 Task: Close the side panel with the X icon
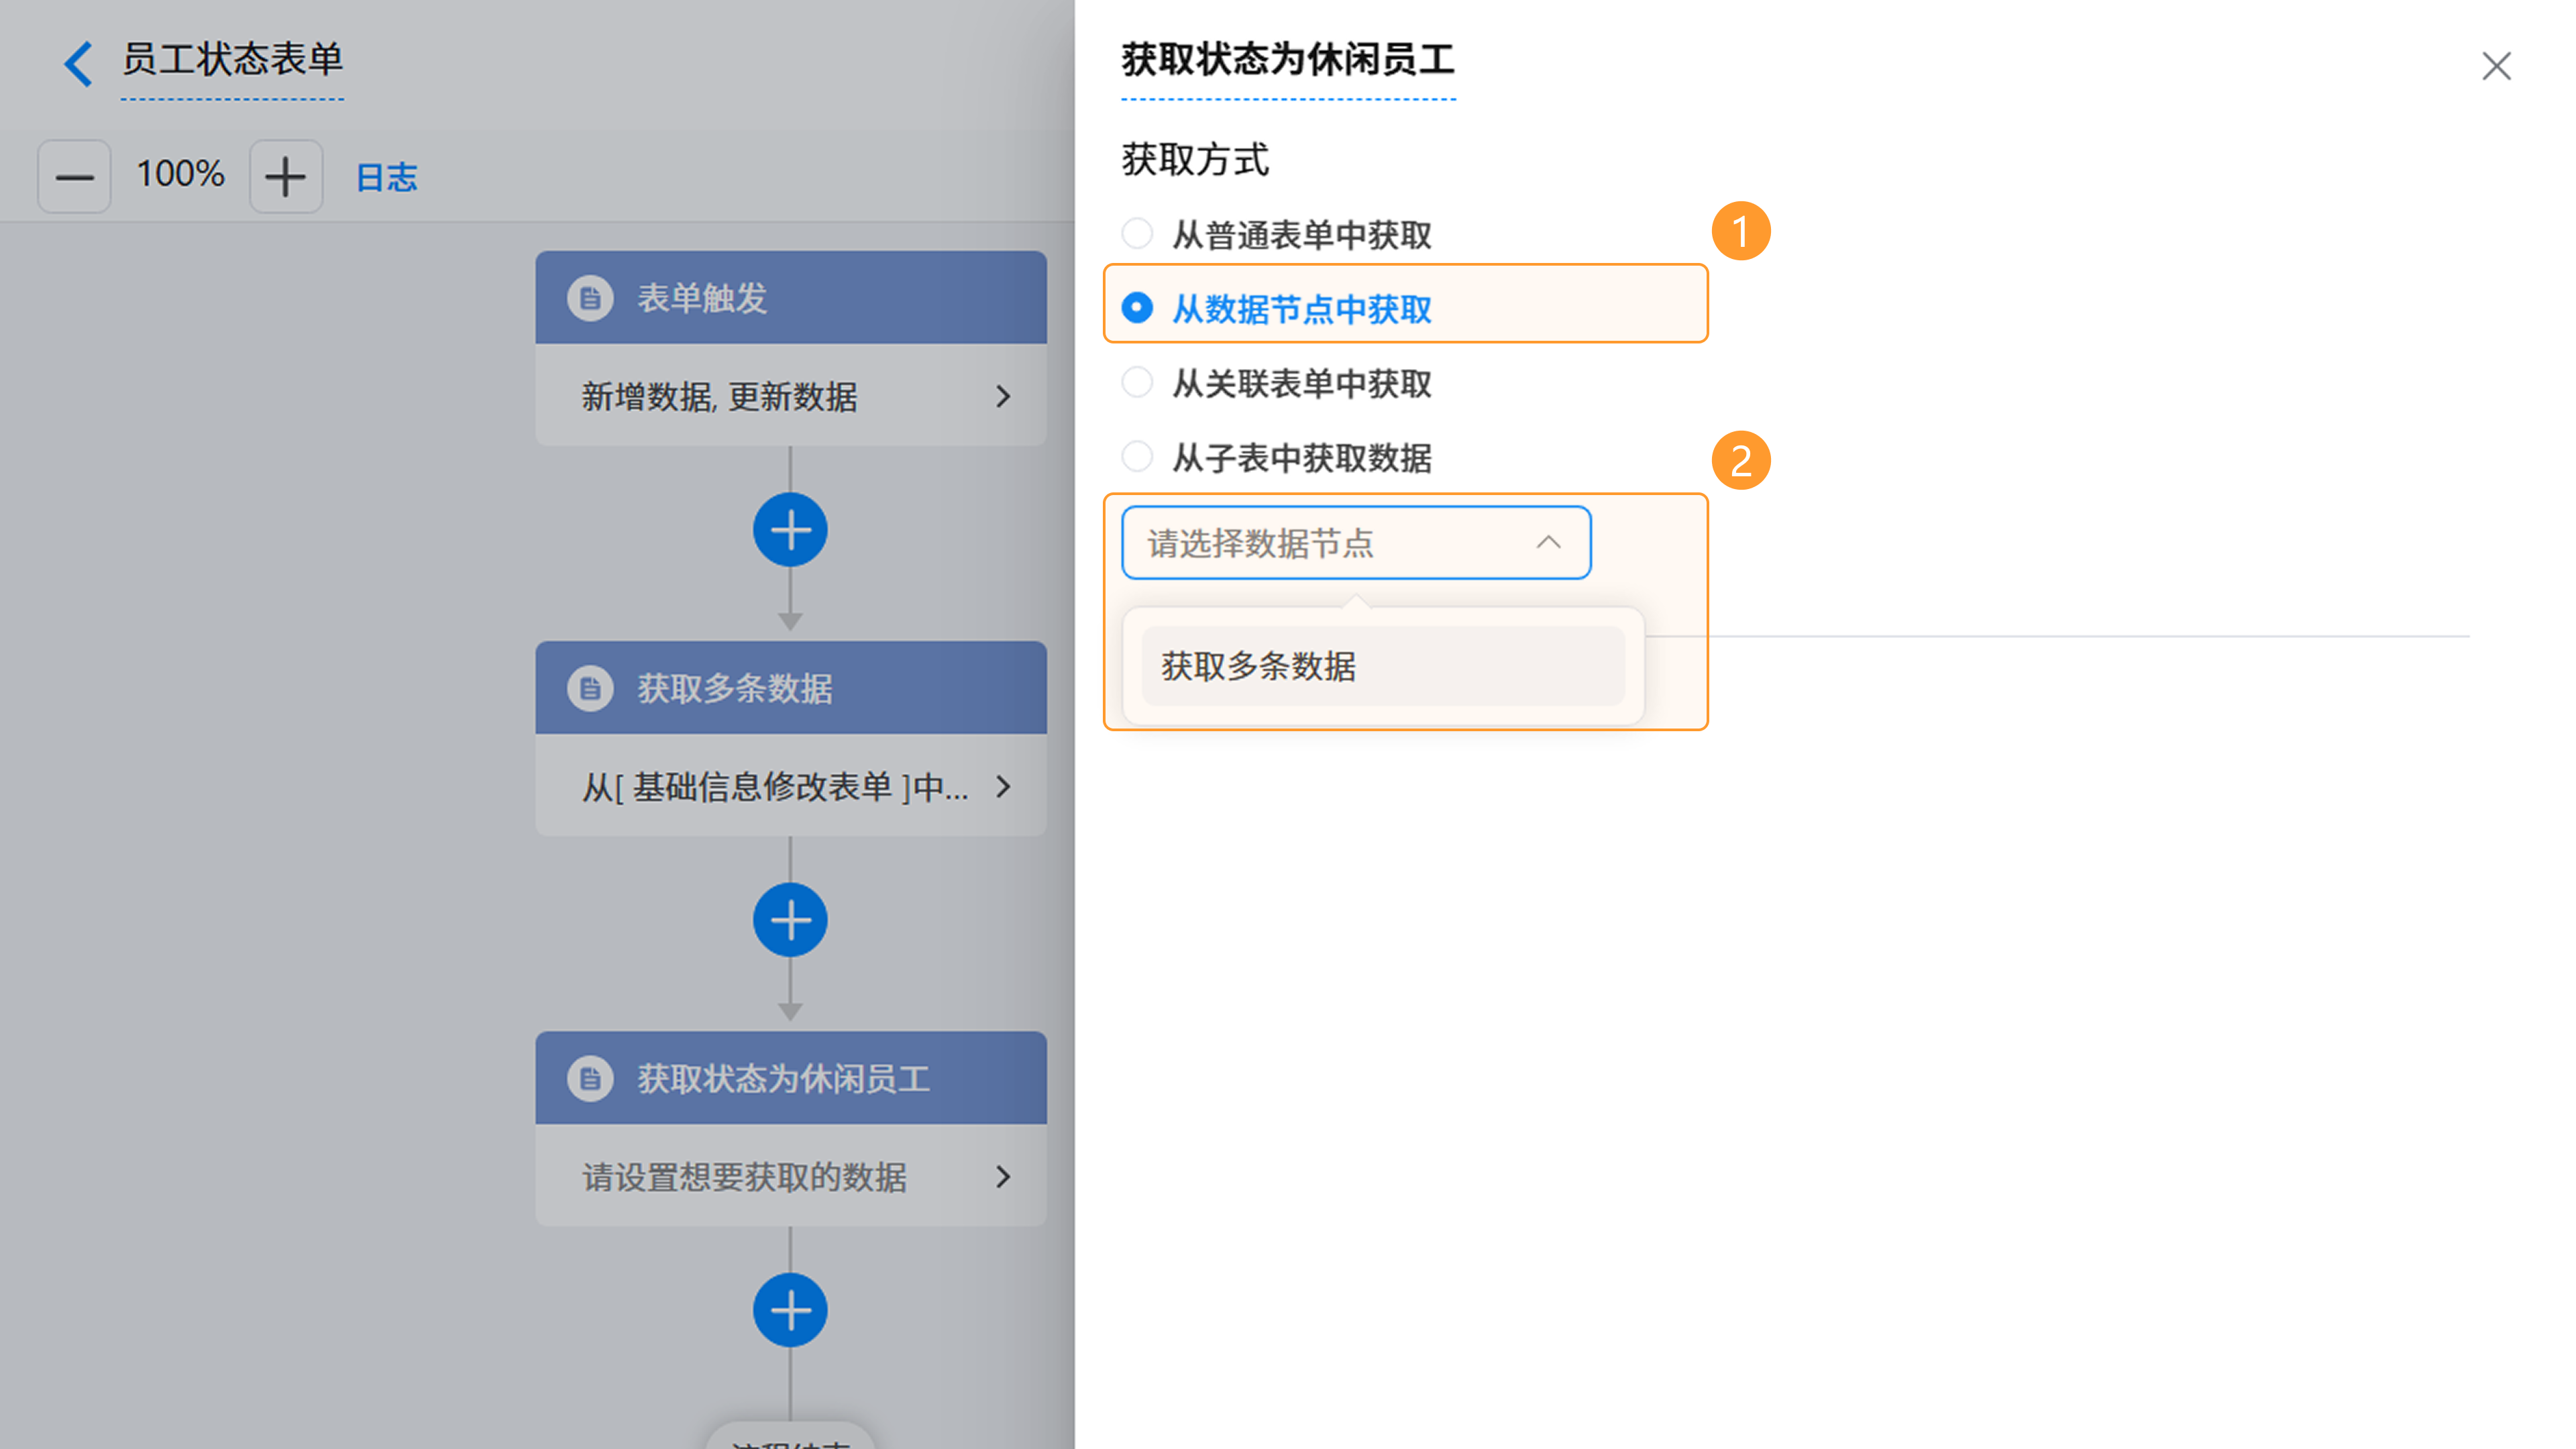click(2496, 66)
